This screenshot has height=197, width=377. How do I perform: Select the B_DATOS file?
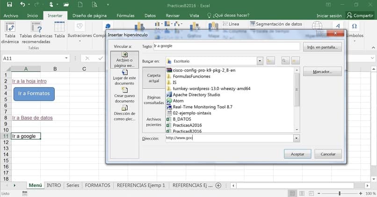point(182,119)
